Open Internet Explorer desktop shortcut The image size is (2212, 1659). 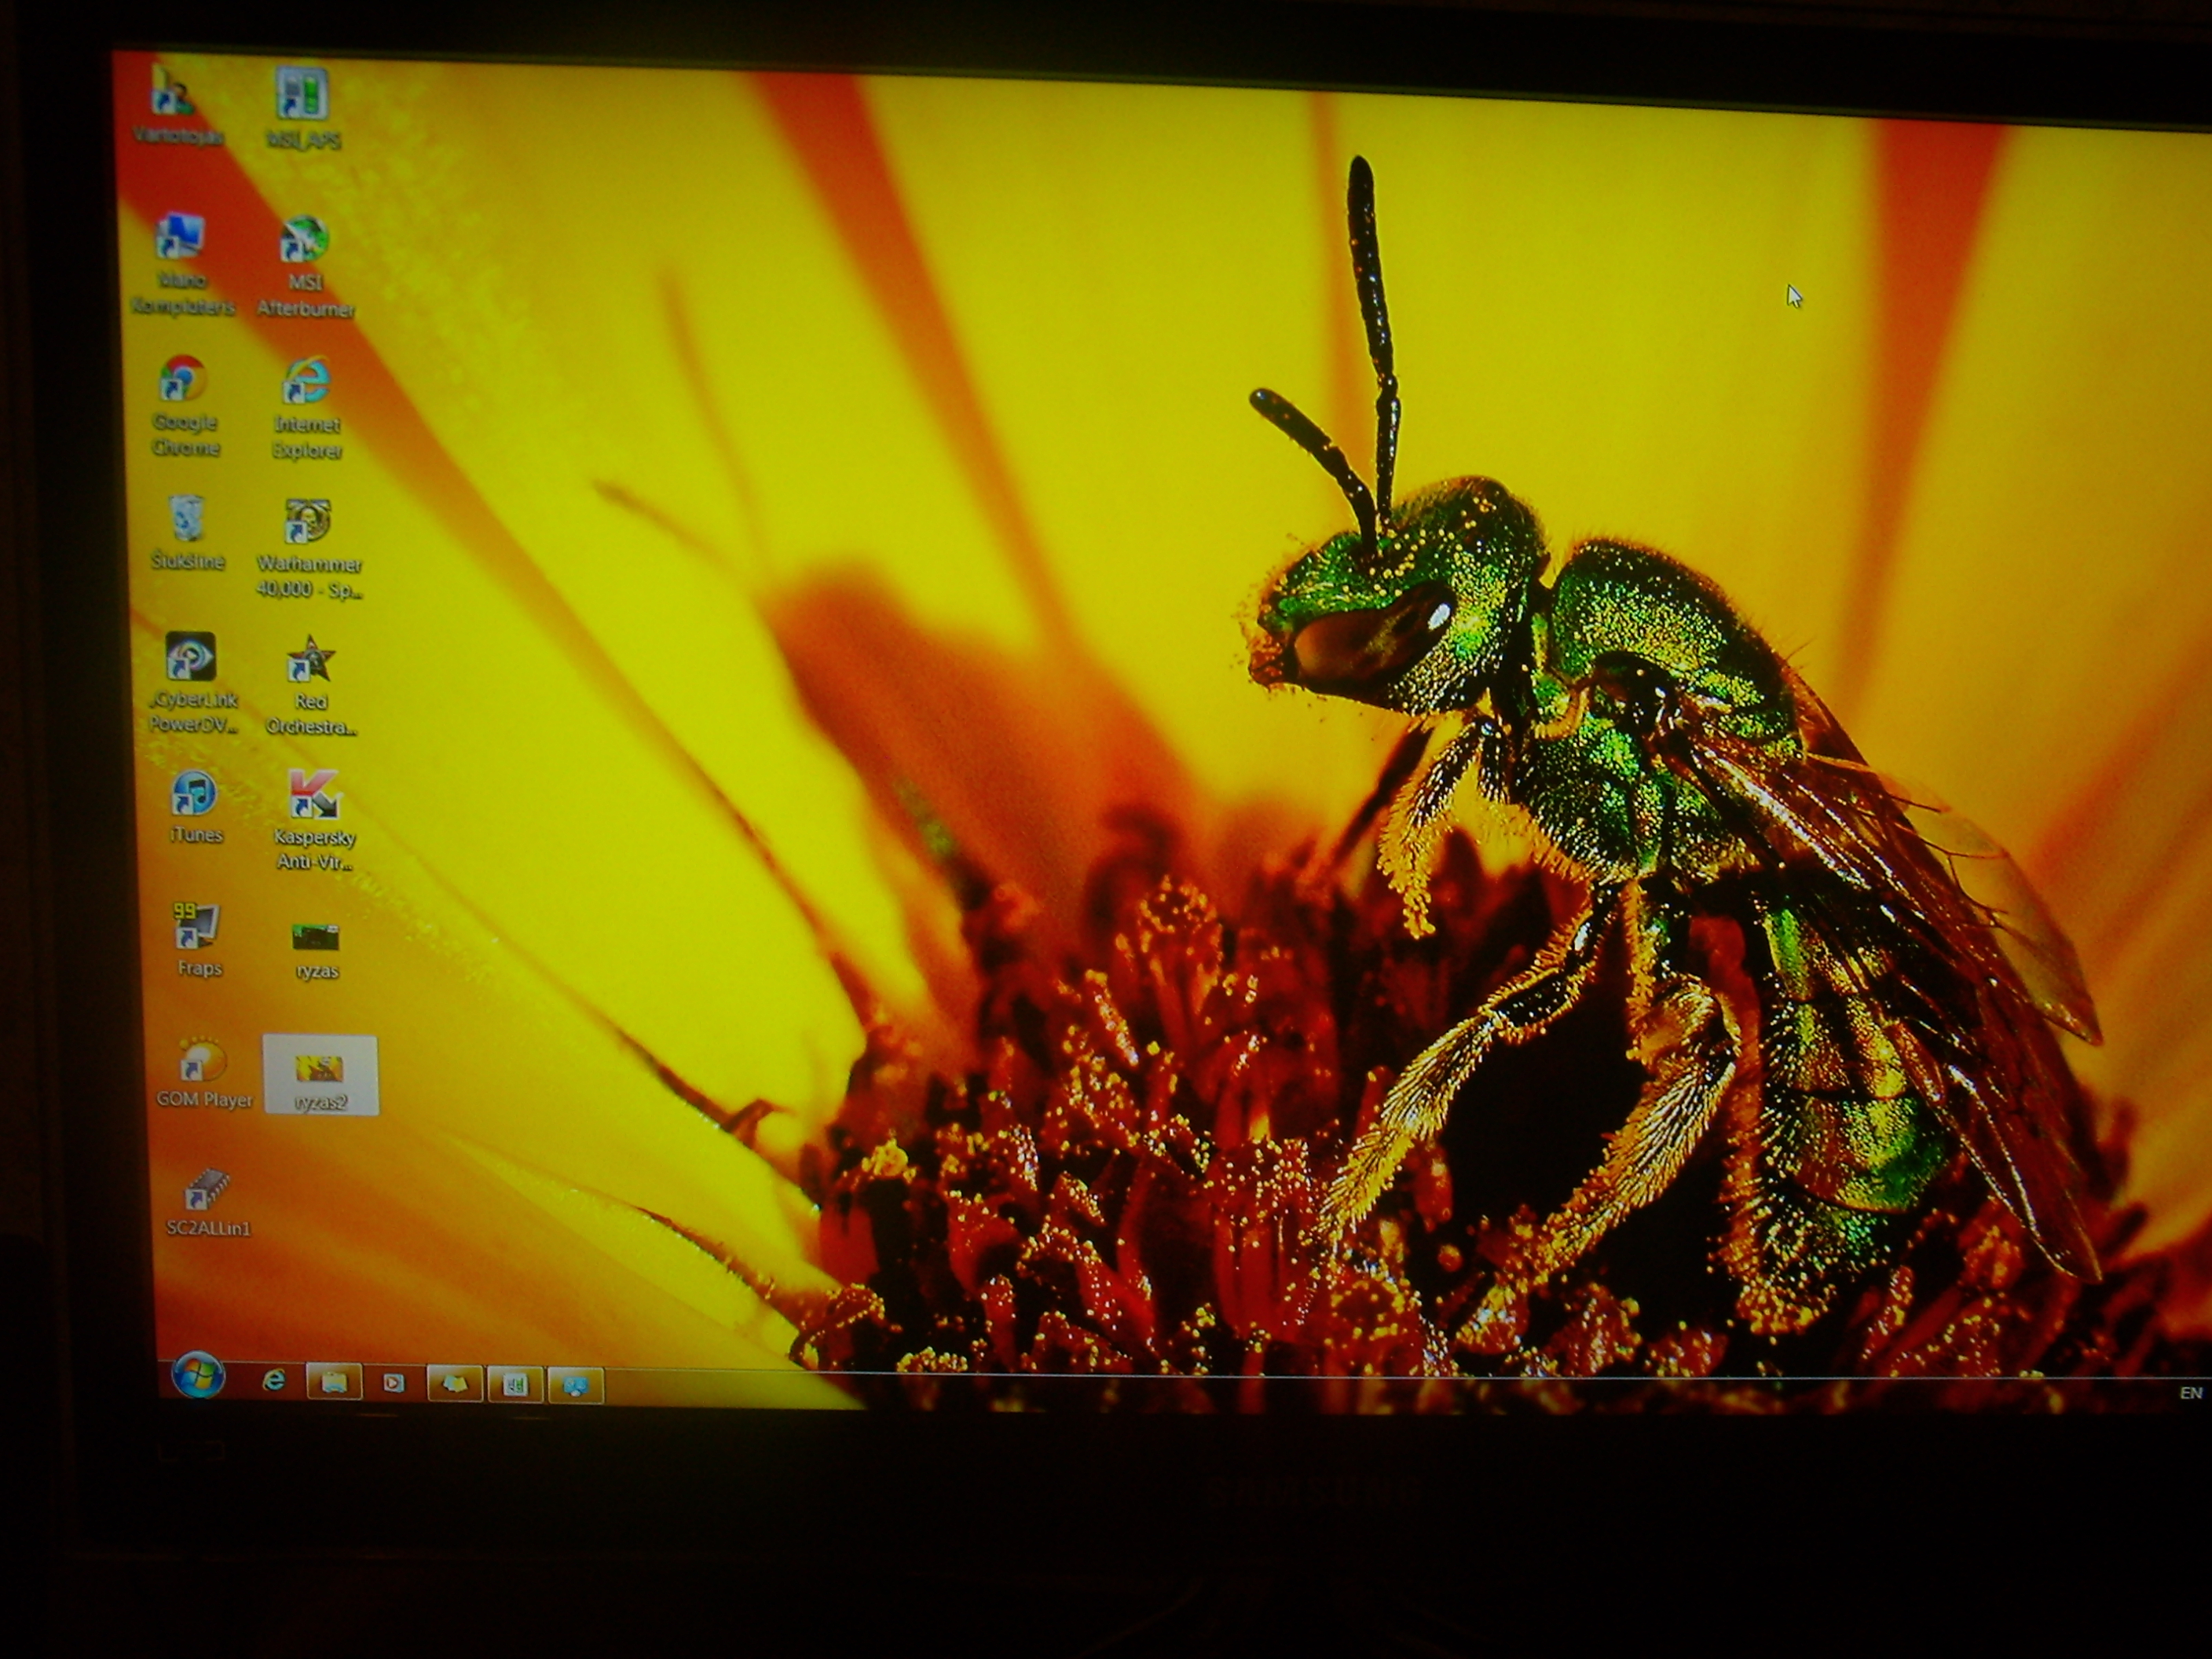307,407
